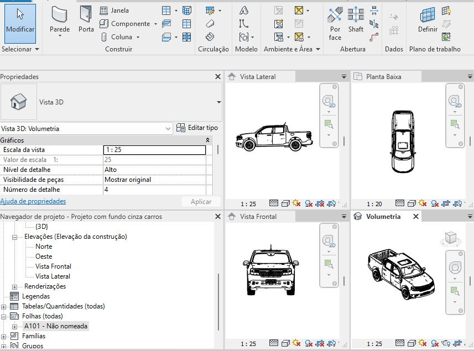Viewport: 474px width, 351px height.
Task: Toggle detail level icon in Vista Frontal bar
Action: pyautogui.click(x=274, y=343)
